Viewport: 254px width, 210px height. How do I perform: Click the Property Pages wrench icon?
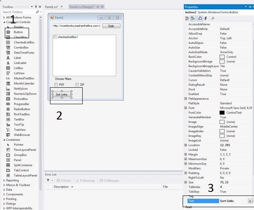pos(213,19)
